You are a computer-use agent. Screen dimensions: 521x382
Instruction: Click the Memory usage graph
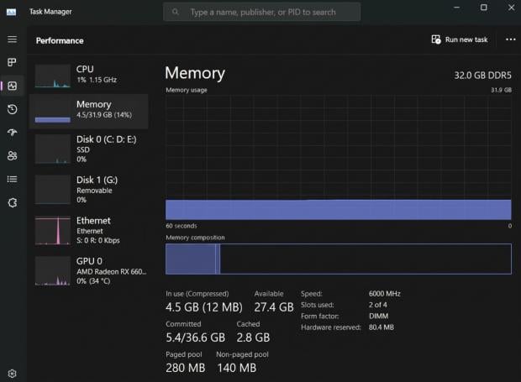click(339, 158)
